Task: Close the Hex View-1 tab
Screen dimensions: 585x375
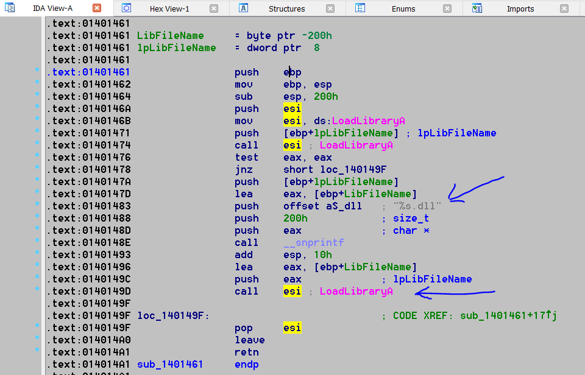Action: coord(214,9)
